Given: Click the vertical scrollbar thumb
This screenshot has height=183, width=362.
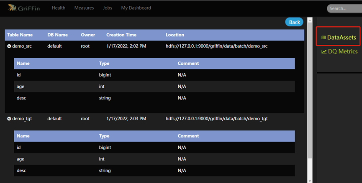Looking at the screenshot, I should pos(310,91).
